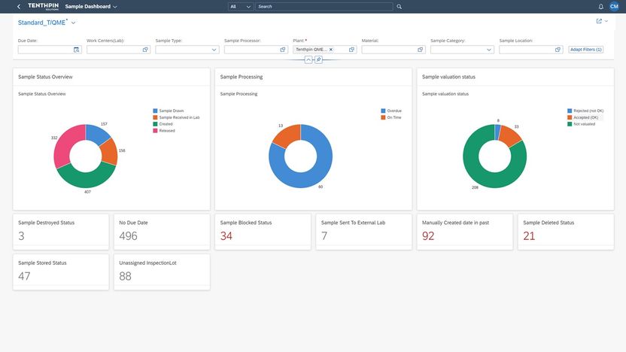Open the No Due Date tile

point(162,232)
